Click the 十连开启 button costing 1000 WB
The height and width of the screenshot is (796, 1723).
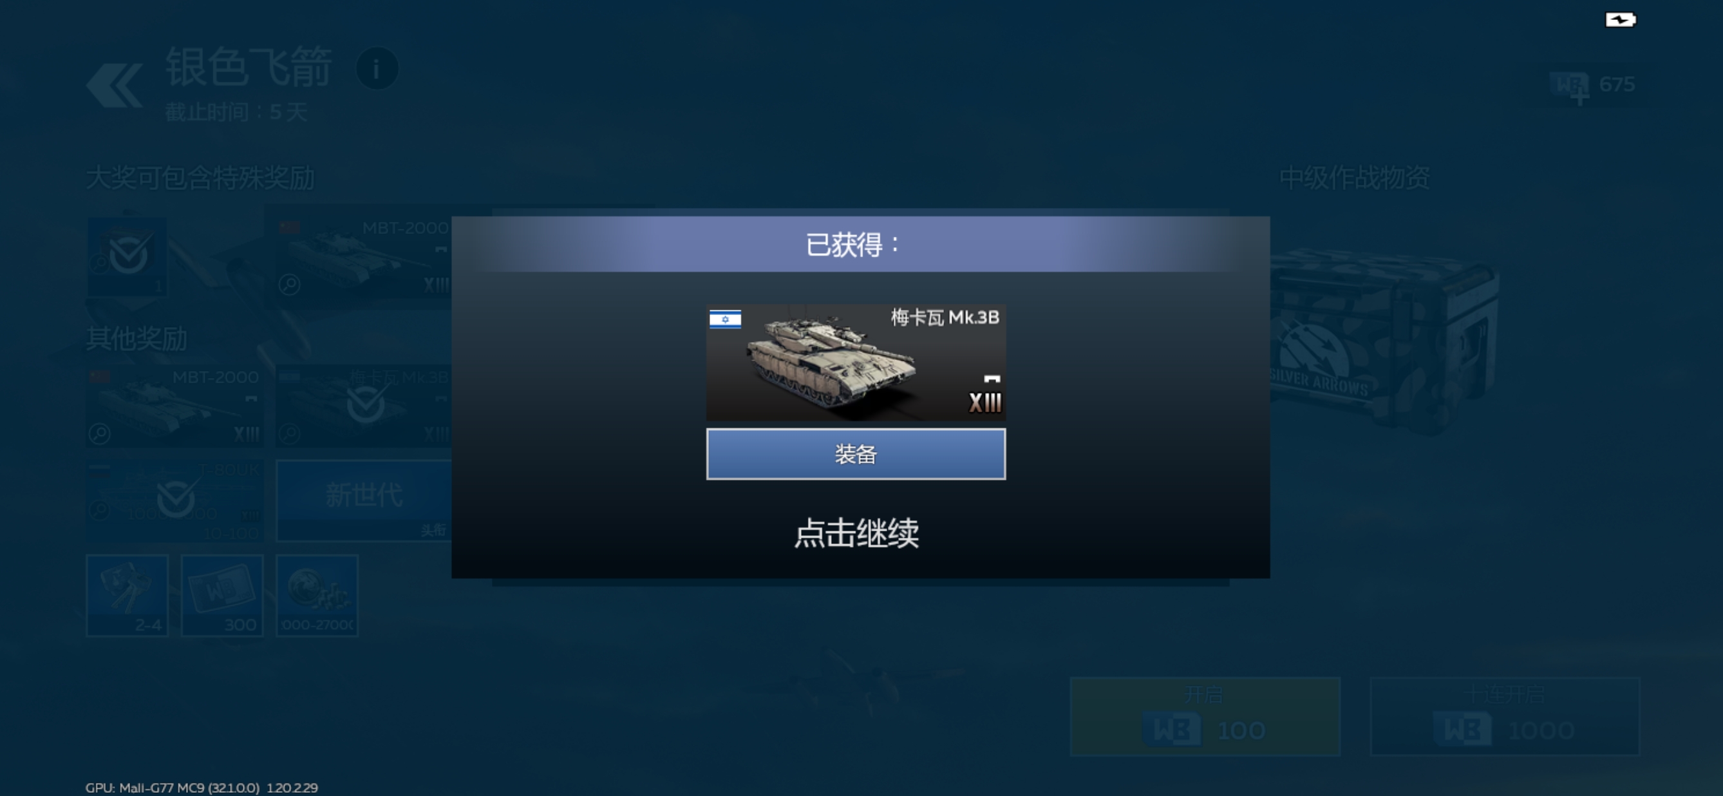[x=1505, y=716]
